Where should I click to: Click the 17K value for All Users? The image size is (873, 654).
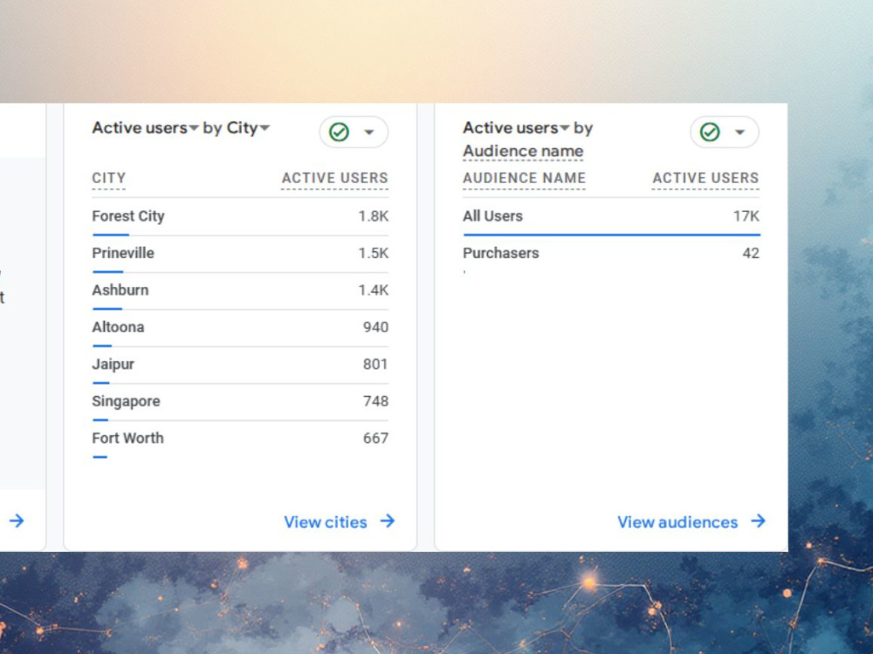coord(746,215)
